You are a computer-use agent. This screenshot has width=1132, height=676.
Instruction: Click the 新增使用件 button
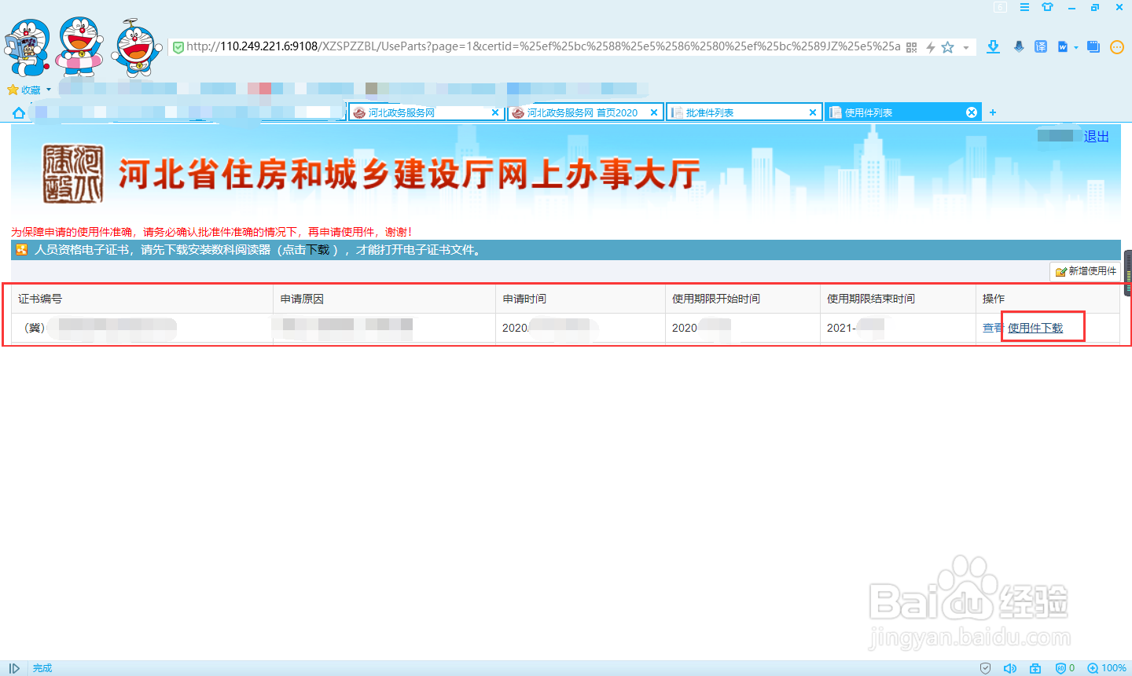(1086, 271)
